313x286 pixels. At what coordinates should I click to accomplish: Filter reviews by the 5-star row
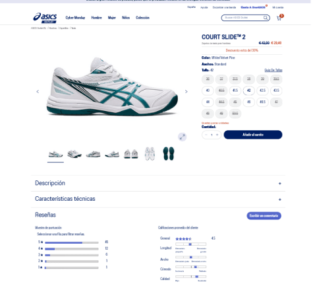coord(73,242)
